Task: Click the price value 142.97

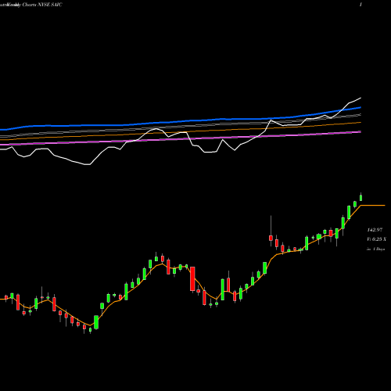Action: (375, 230)
